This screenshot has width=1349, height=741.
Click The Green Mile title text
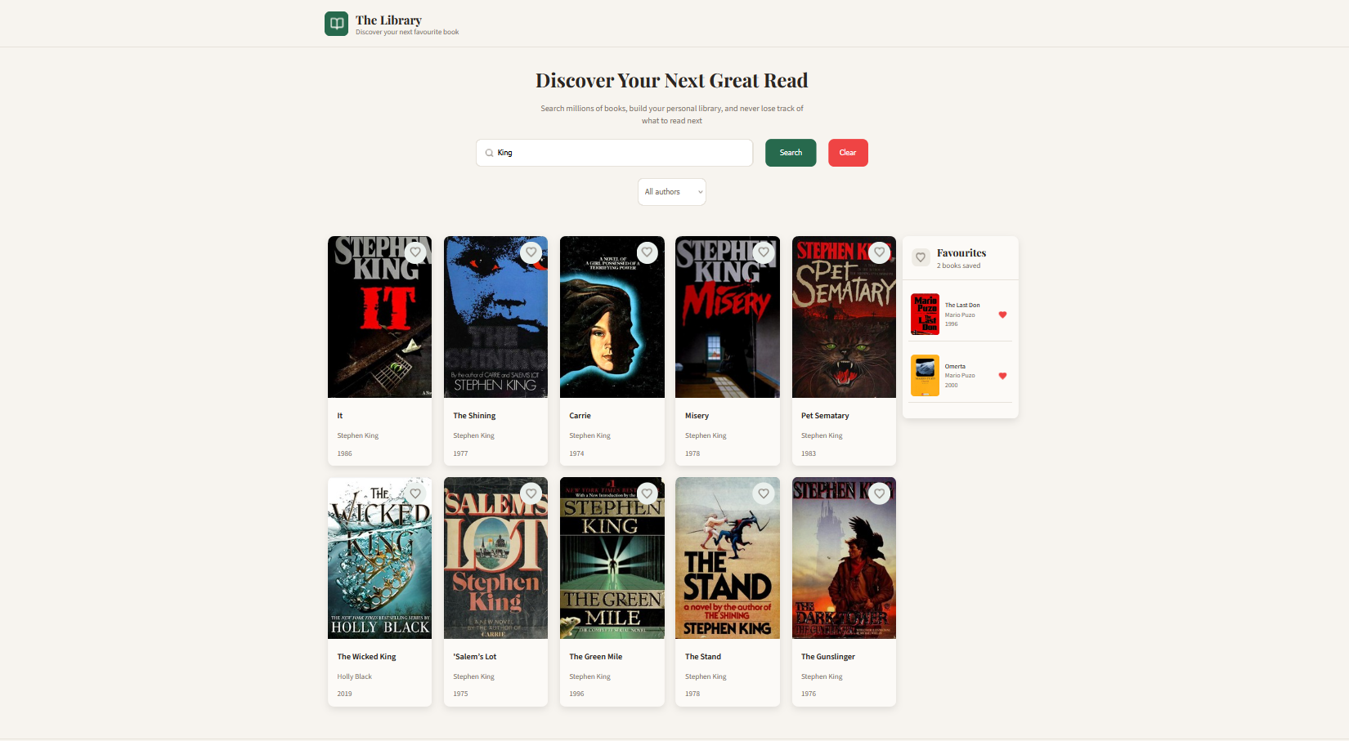[x=595, y=657]
